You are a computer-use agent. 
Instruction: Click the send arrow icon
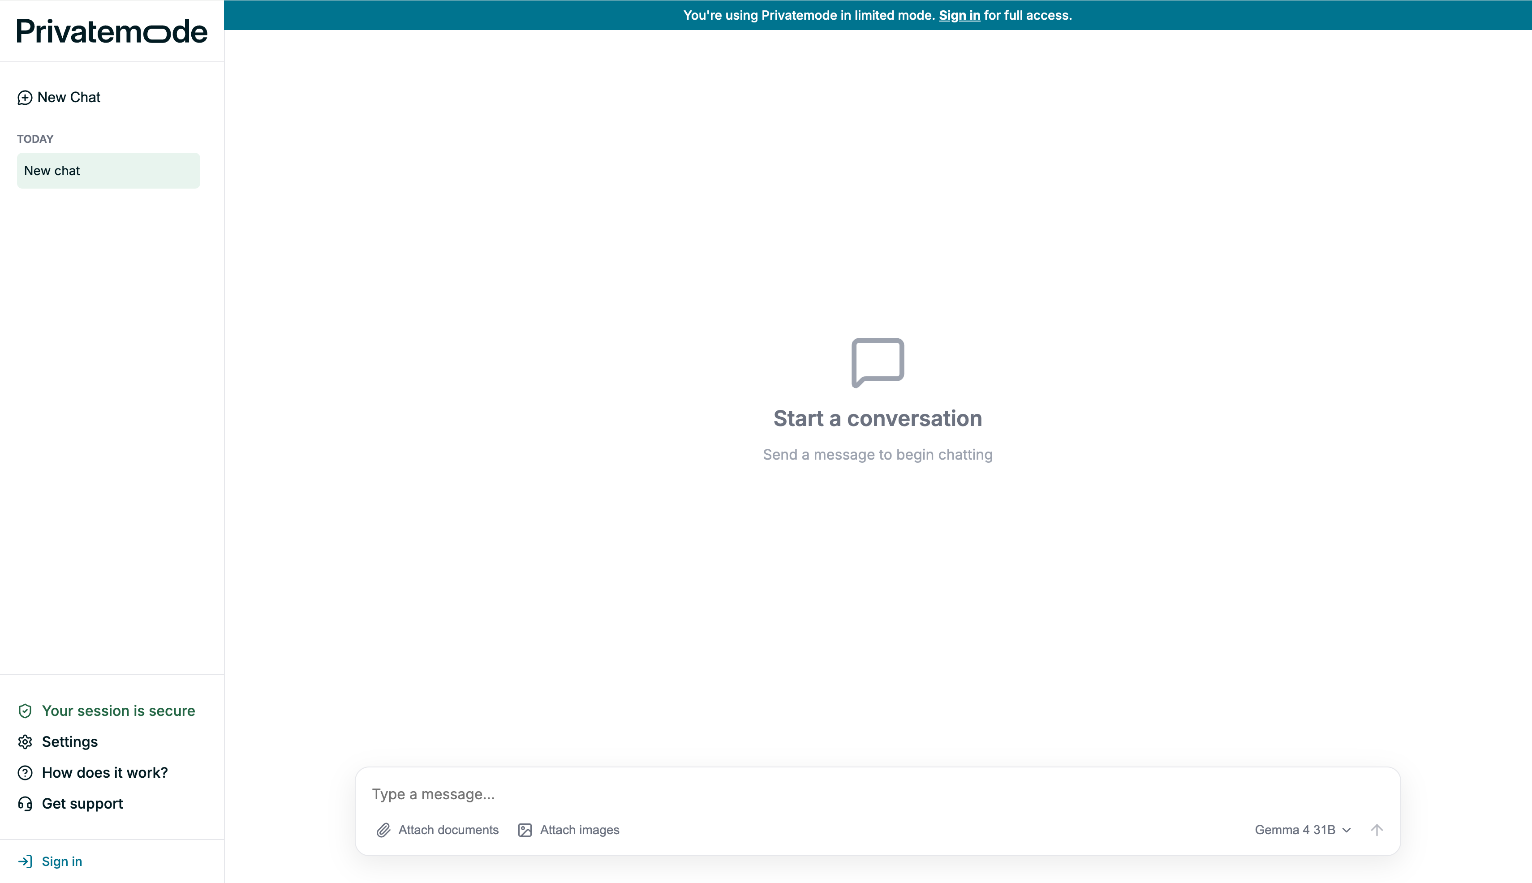[x=1377, y=830]
